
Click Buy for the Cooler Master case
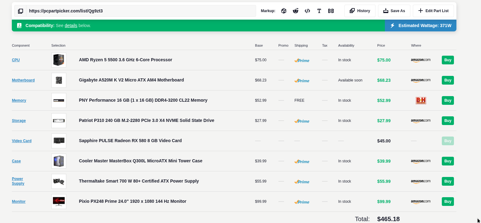(448, 161)
